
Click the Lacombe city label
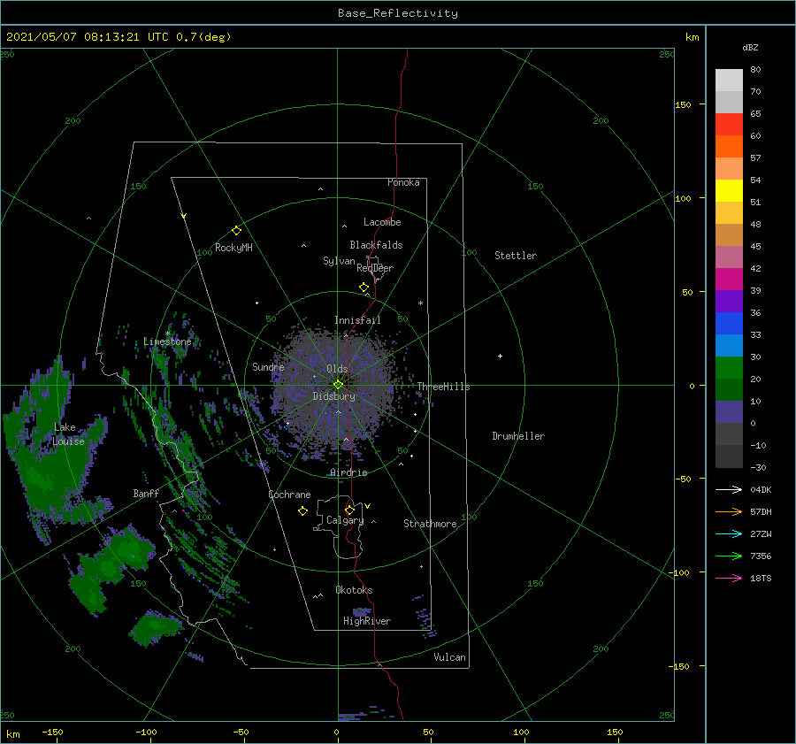point(382,222)
